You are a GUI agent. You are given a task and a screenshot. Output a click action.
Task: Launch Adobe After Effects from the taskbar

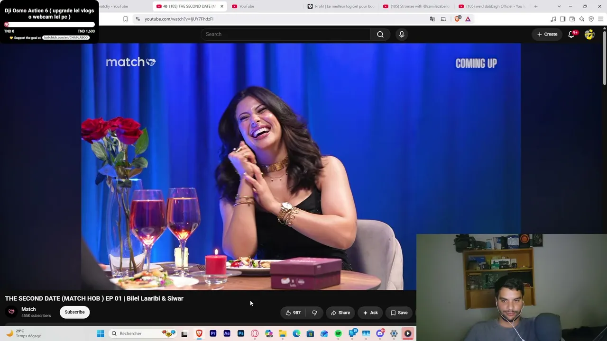point(227,333)
